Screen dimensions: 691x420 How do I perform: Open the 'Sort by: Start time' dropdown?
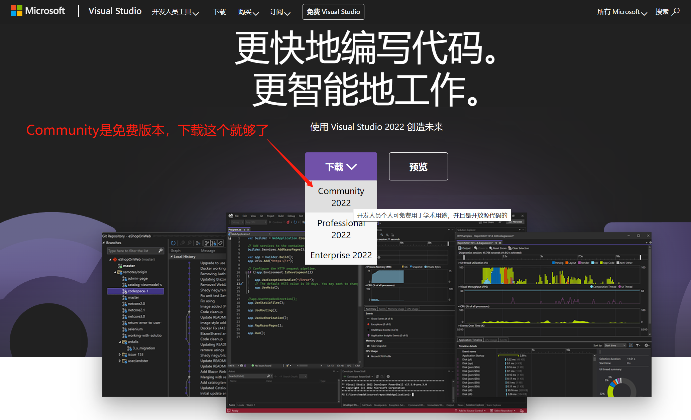615,345
